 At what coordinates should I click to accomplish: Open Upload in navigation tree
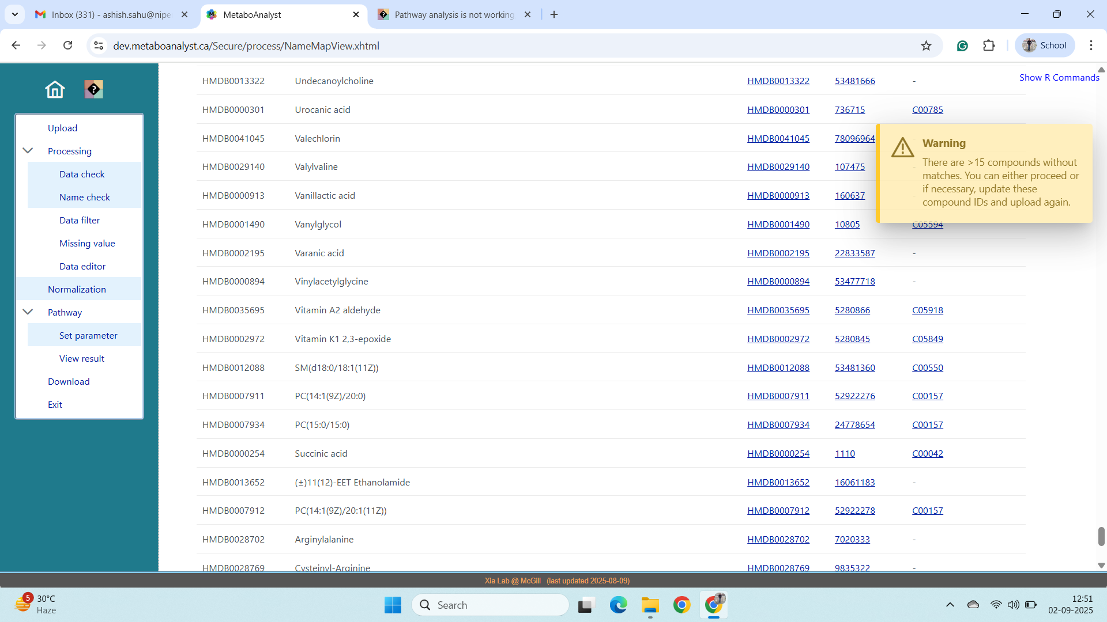point(62,128)
